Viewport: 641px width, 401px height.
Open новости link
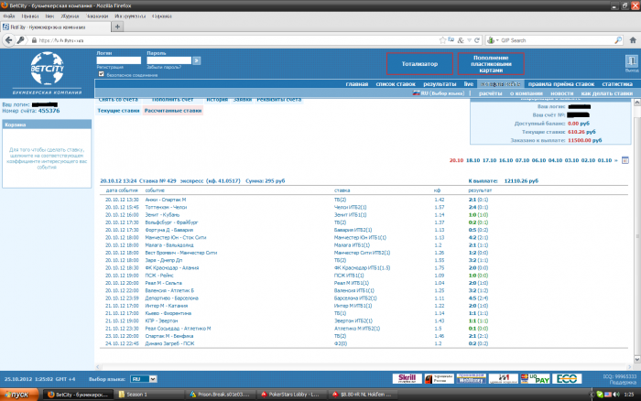(x=561, y=93)
